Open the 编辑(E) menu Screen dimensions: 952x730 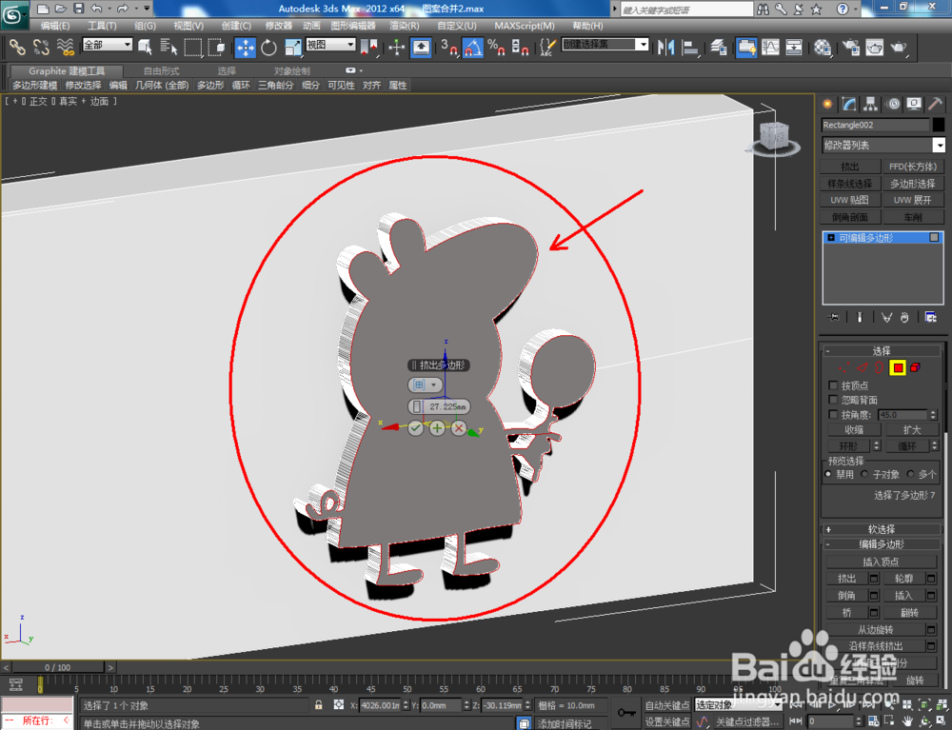click(55, 26)
